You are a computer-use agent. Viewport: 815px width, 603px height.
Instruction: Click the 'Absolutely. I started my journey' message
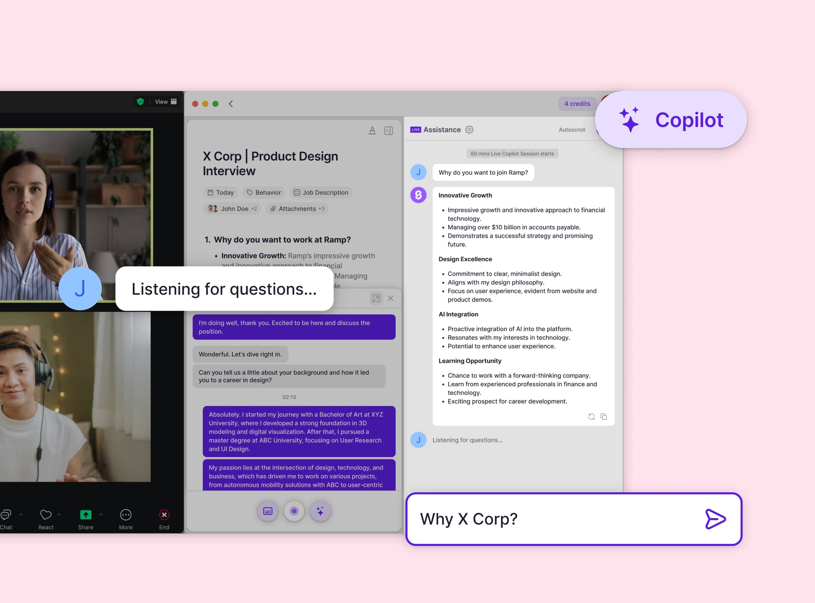click(299, 432)
